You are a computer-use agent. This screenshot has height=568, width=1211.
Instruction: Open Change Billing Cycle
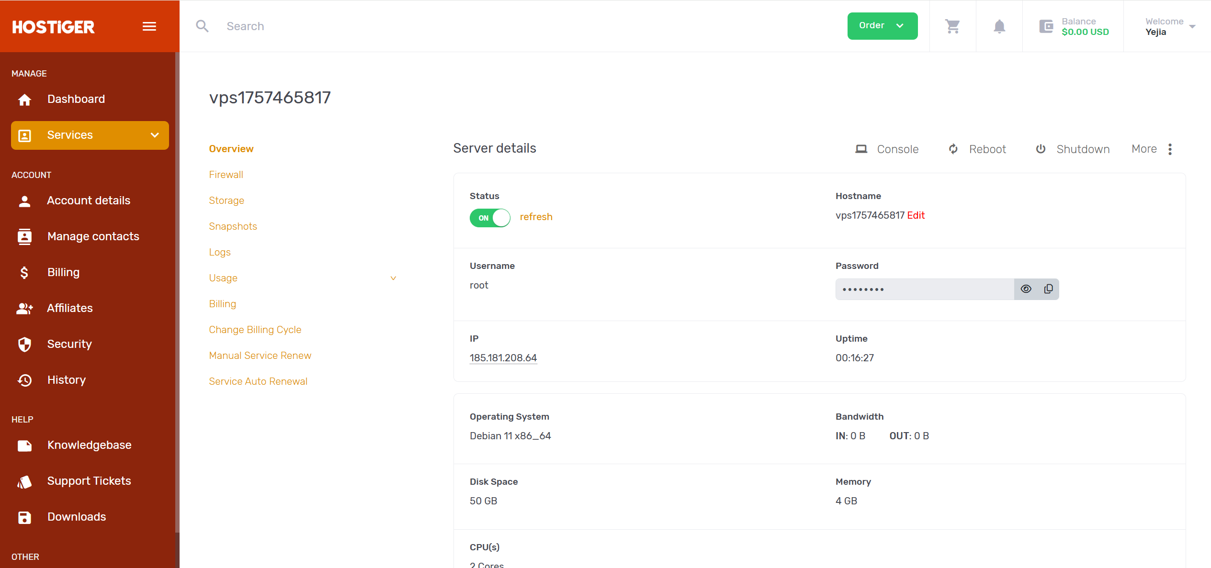[255, 330]
